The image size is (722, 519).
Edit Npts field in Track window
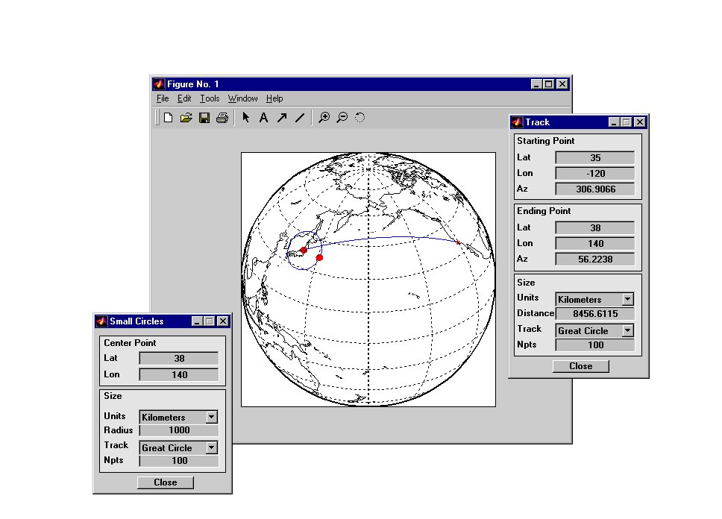pos(595,345)
